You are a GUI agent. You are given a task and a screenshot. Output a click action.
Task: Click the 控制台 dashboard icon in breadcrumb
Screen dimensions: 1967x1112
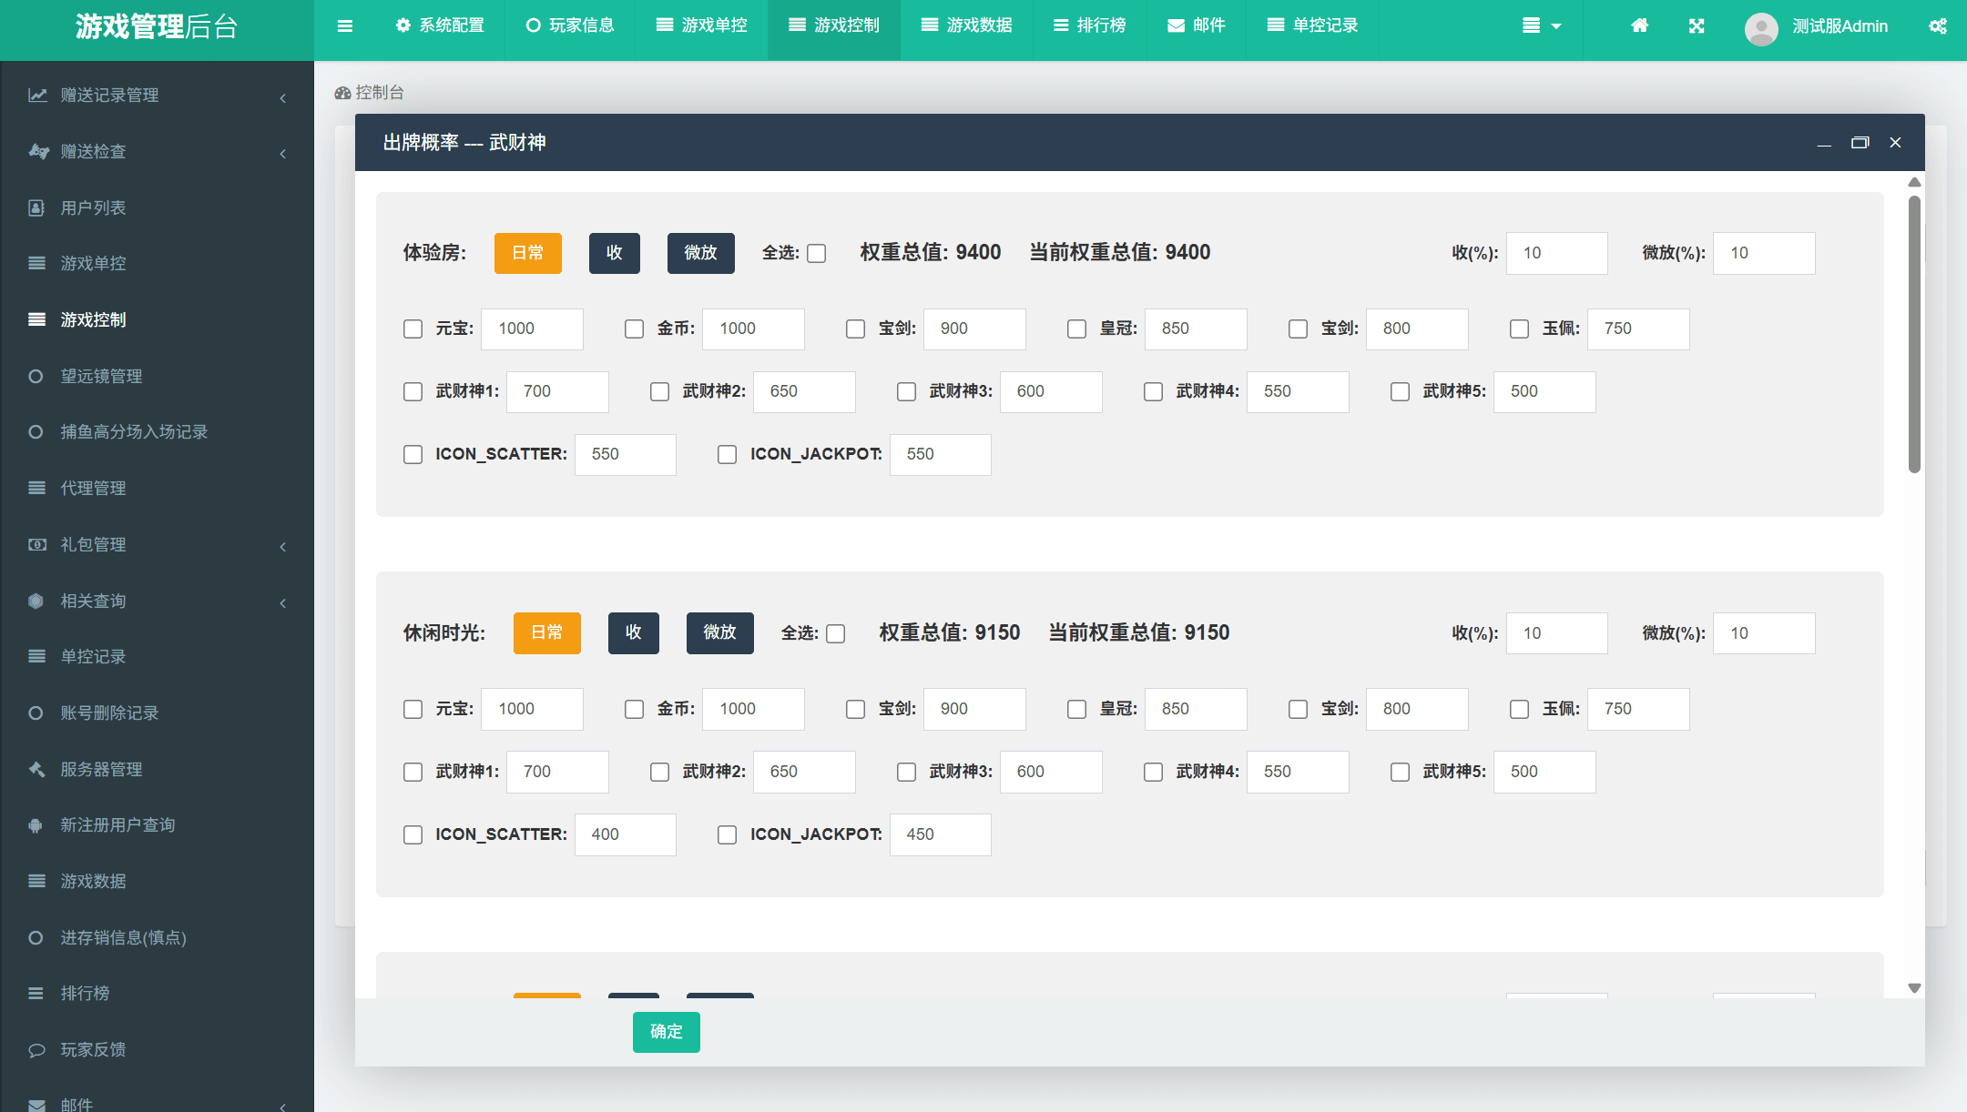[x=342, y=93]
